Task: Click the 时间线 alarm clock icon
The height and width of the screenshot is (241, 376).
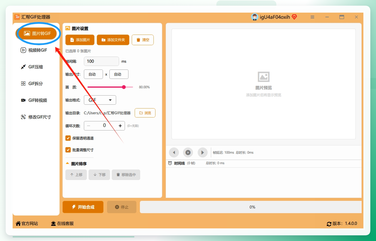Action: [x=170, y=163]
